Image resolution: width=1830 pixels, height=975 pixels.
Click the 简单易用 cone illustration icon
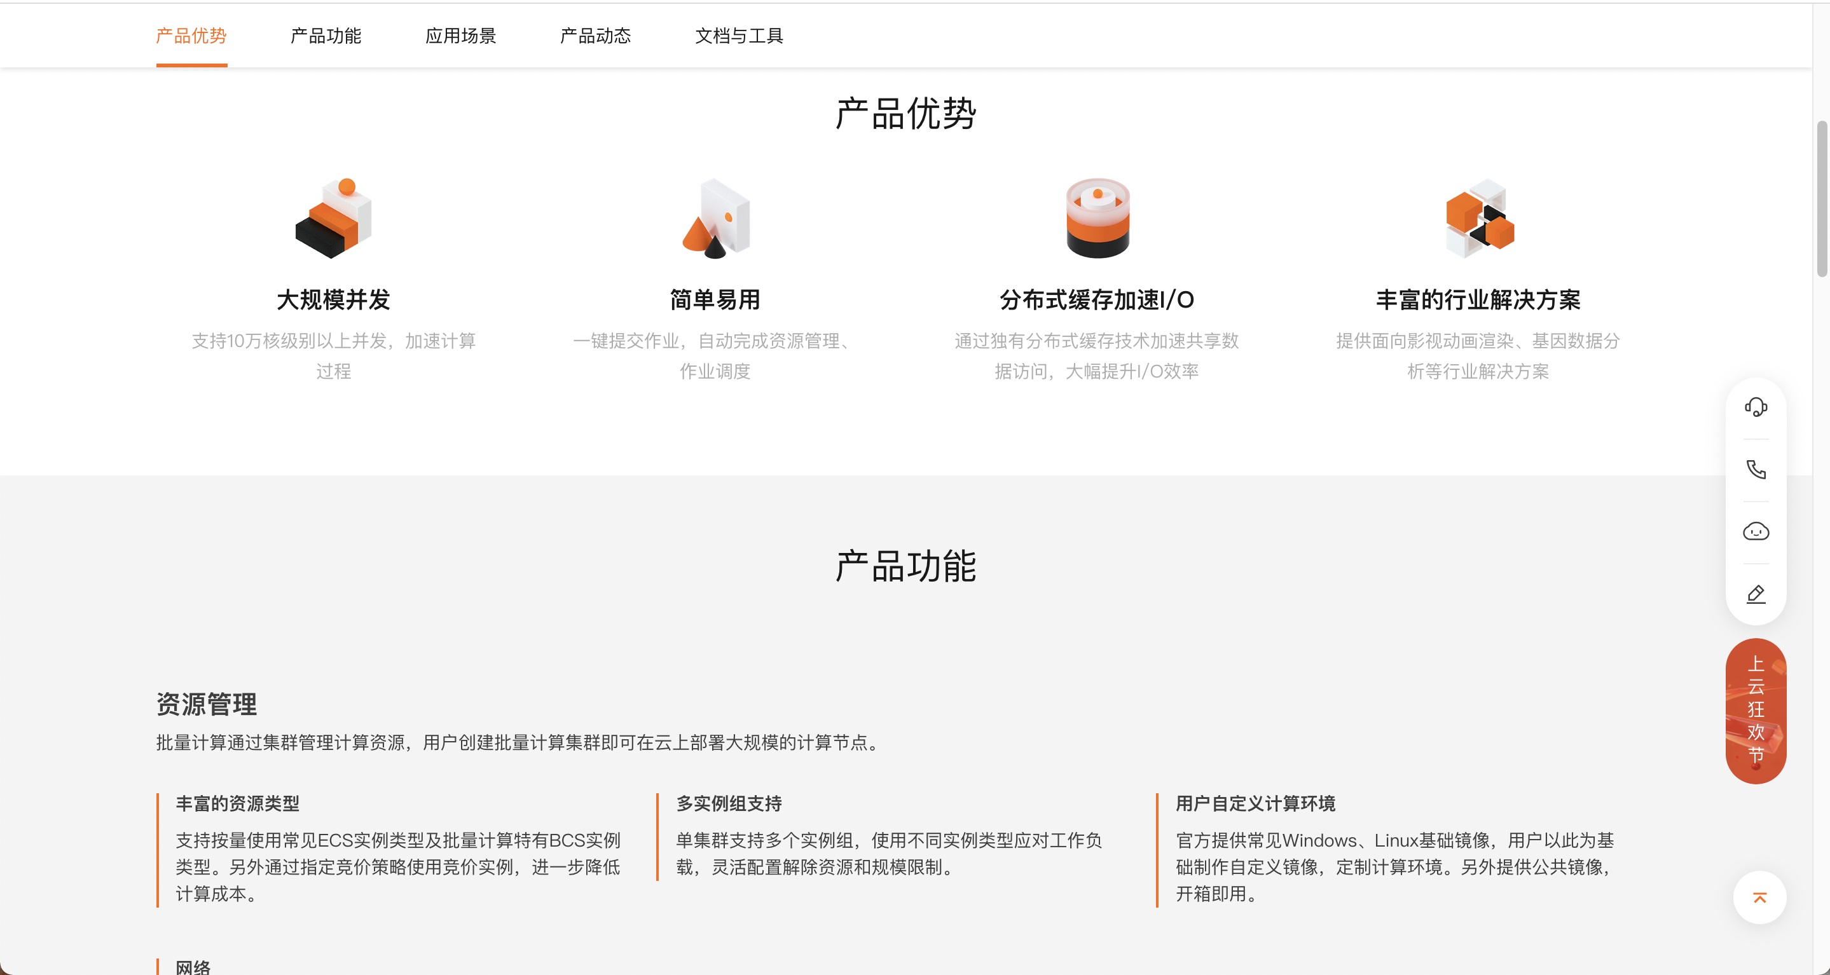(715, 217)
